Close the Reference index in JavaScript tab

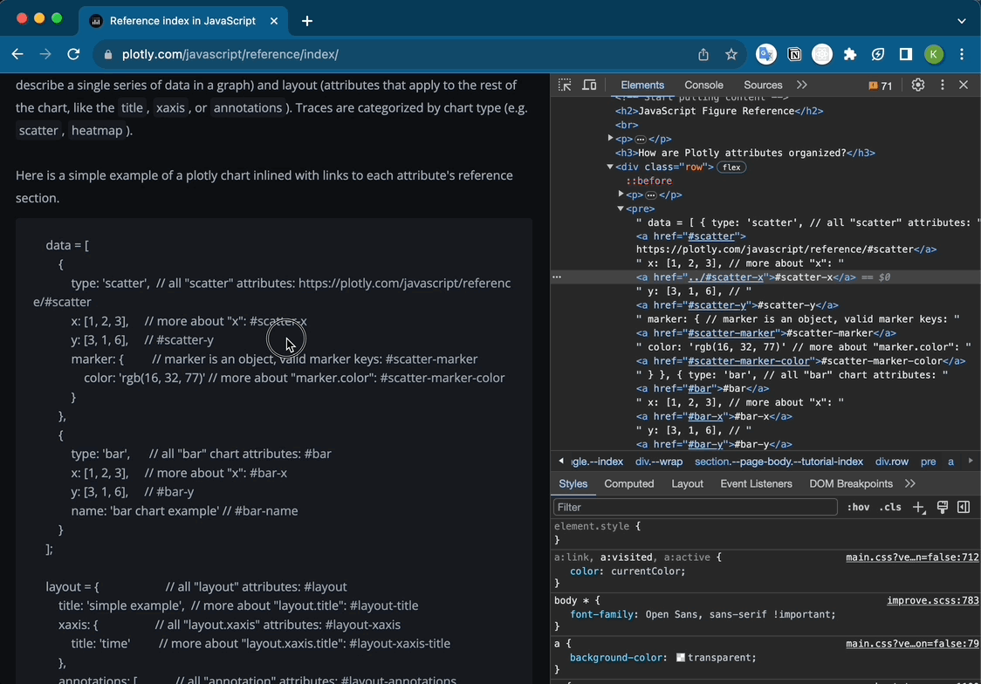(x=274, y=21)
